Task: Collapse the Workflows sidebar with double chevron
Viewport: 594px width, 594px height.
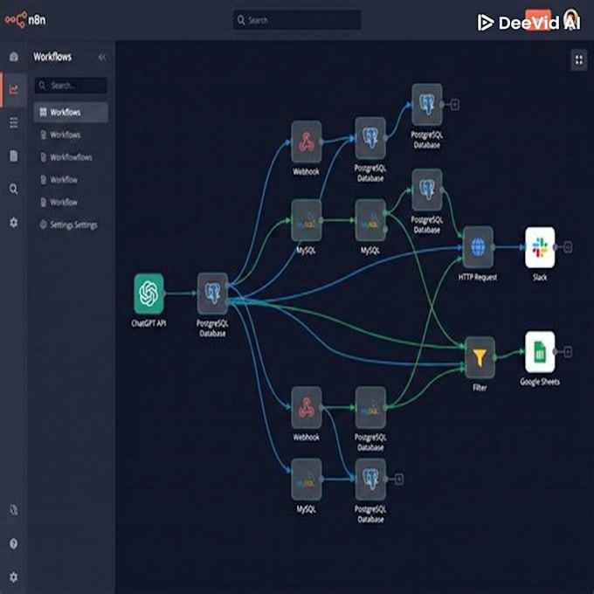Action: [x=102, y=57]
